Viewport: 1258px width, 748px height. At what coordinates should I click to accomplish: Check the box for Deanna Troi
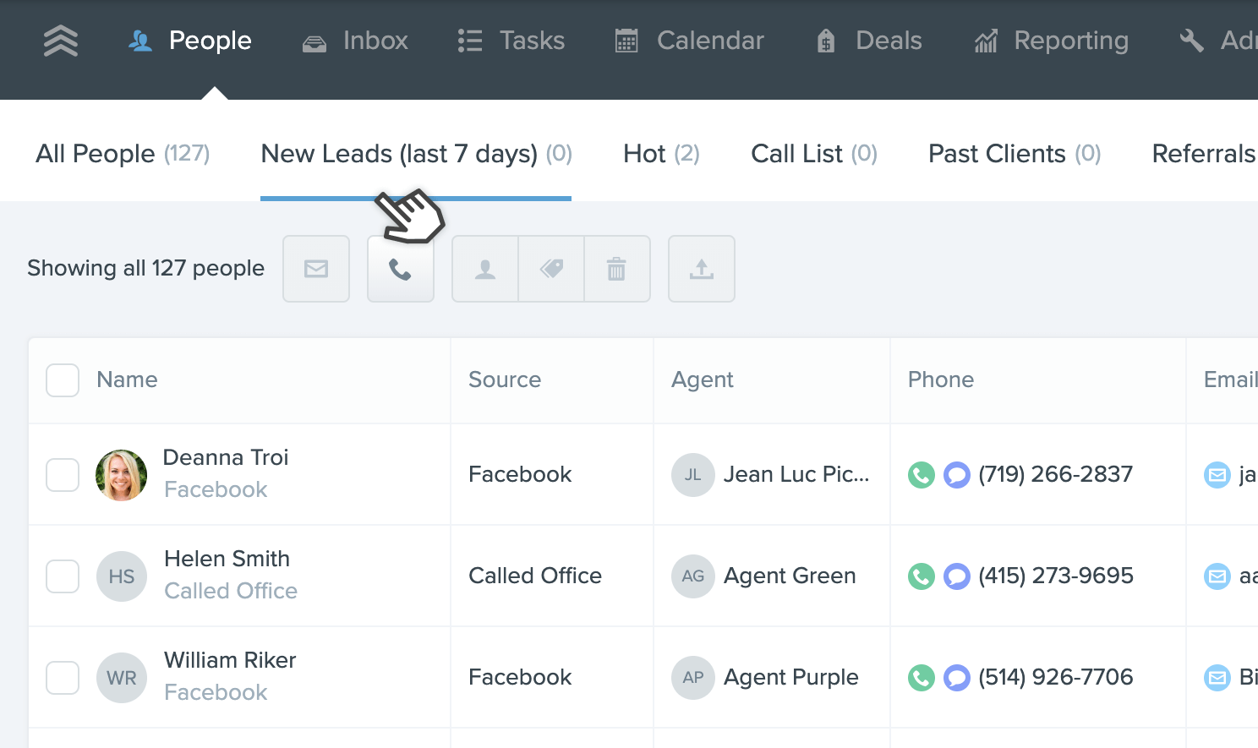click(63, 475)
